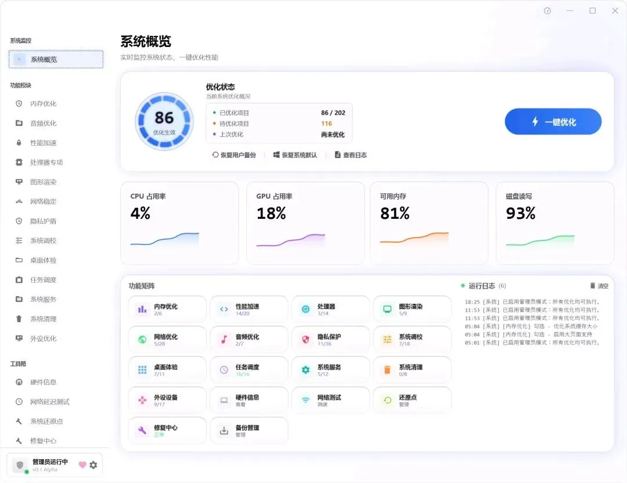Click the 上次优化 尚未优化 row
Screen dimensions: 627x483
pyautogui.click(x=279, y=134)
